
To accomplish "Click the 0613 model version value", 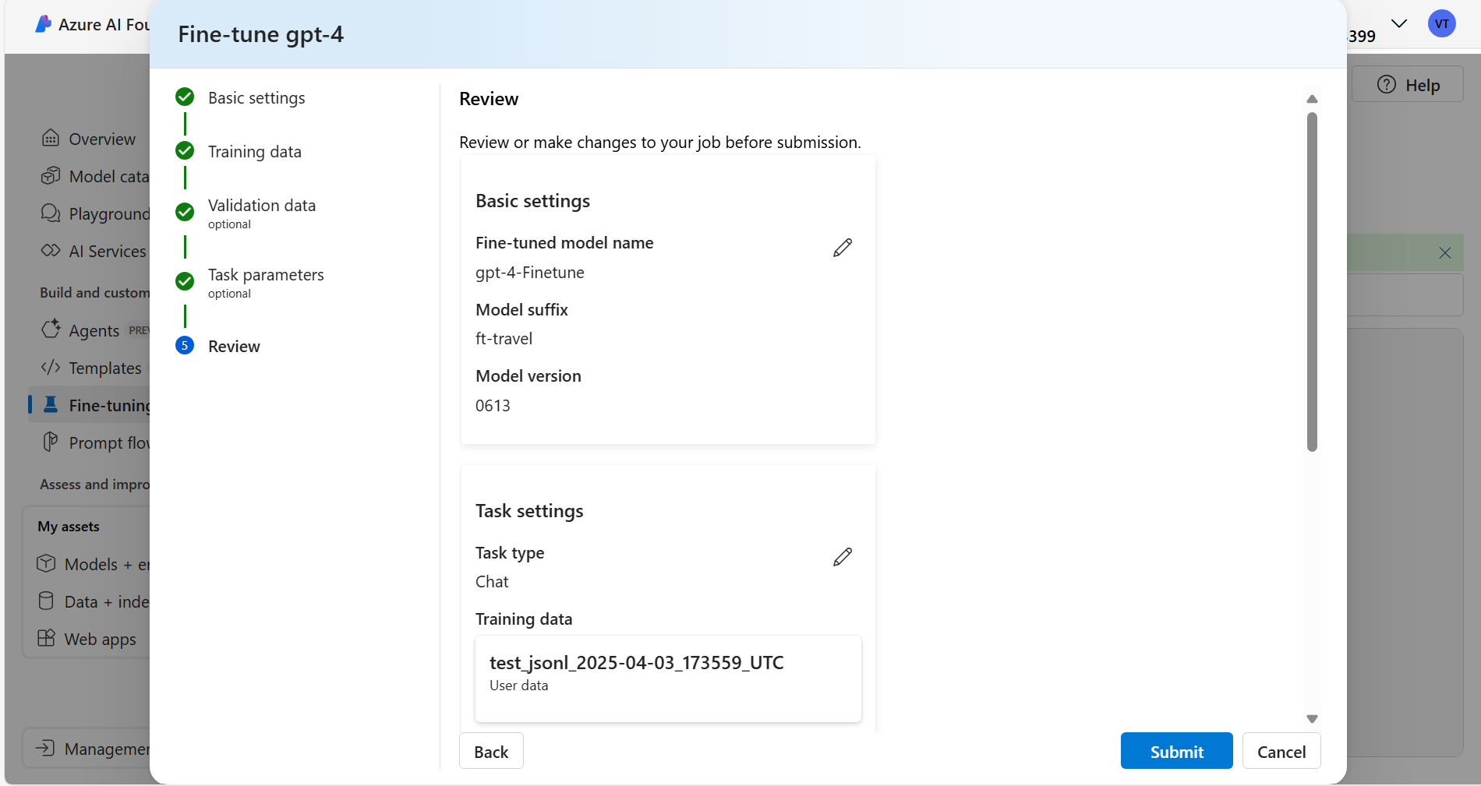I will [493, 406].
